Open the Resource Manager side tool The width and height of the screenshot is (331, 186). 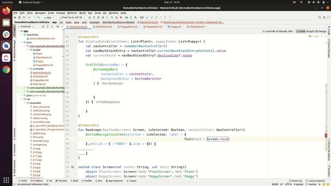(x=14, y=51)
